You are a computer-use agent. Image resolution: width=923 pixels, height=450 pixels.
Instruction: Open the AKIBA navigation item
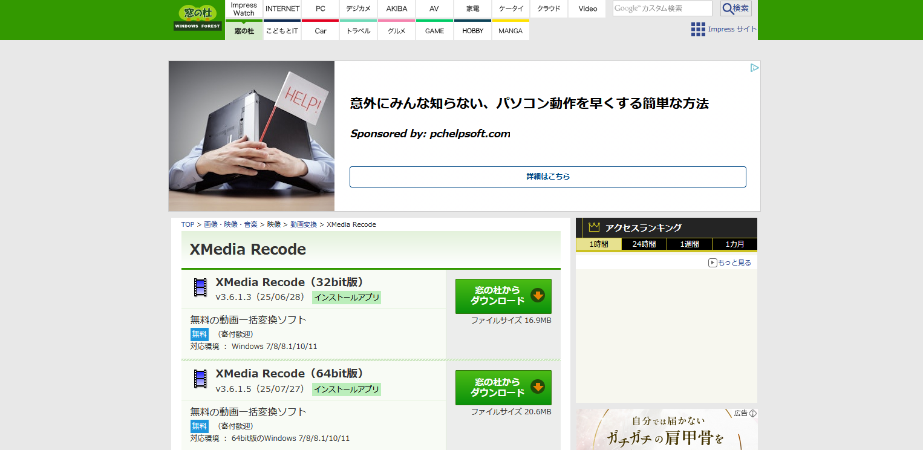(x=397, y=9)
